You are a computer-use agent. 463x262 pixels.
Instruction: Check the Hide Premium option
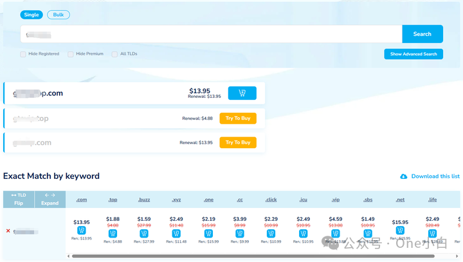coord(71,54)
